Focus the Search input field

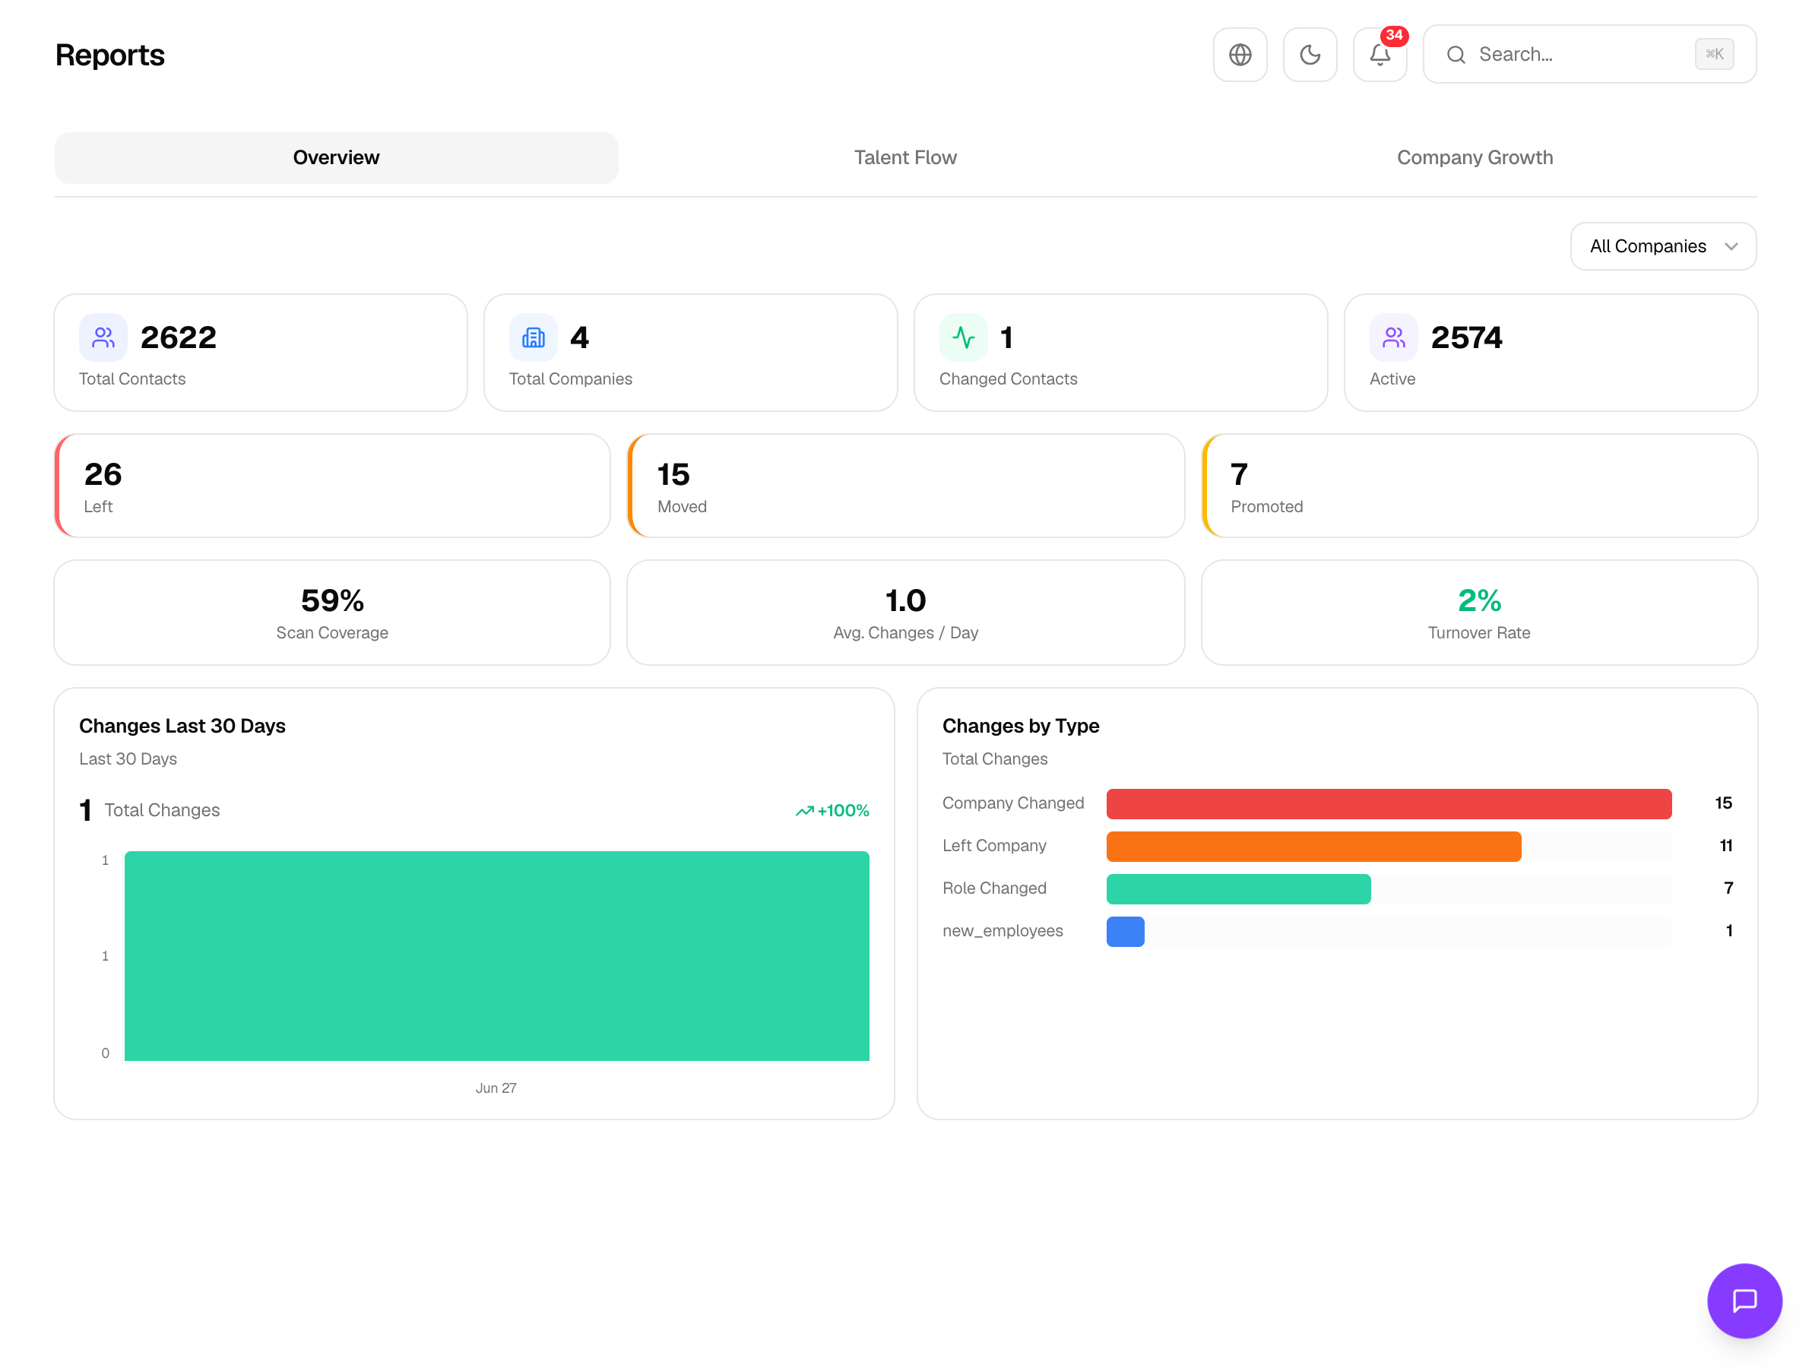1589,54
